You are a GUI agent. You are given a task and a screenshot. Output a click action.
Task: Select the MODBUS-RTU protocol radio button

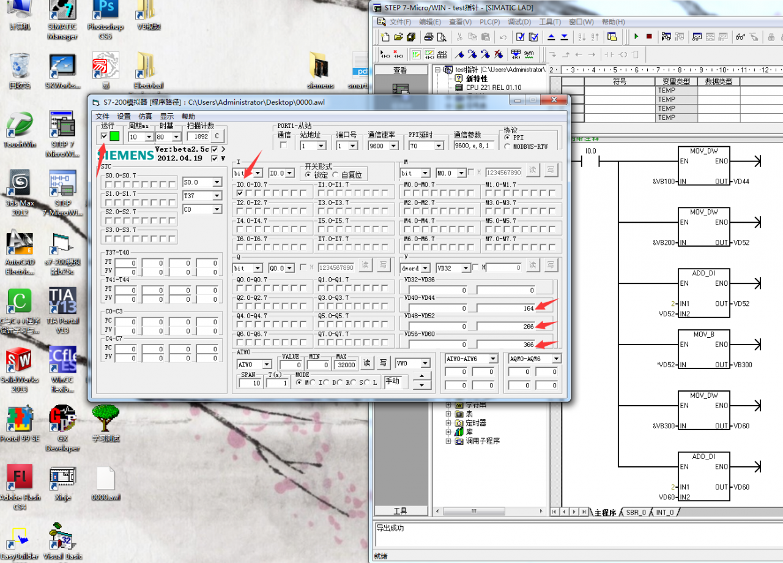[x=508, y=146]
